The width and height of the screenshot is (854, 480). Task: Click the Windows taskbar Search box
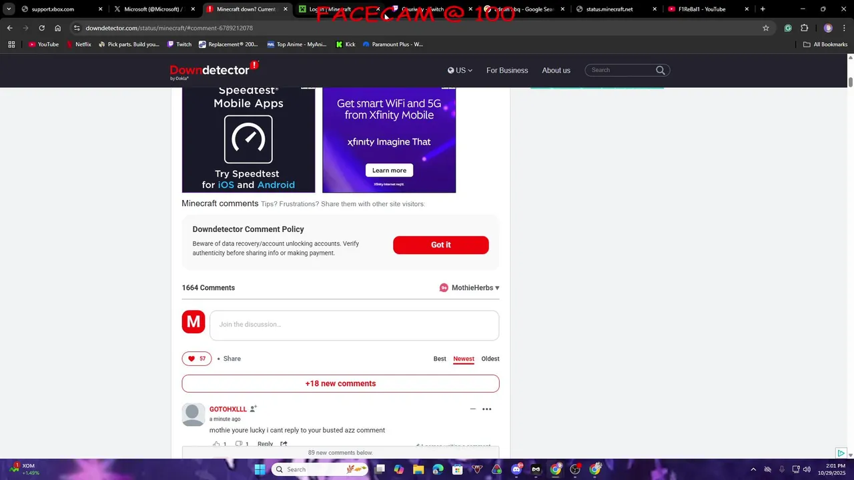pos(321,469)
